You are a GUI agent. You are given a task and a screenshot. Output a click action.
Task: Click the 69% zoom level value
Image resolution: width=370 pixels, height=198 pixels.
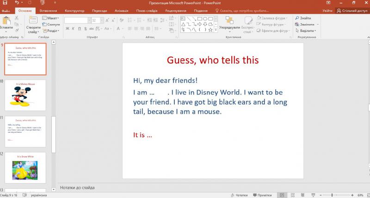[361, 195]
